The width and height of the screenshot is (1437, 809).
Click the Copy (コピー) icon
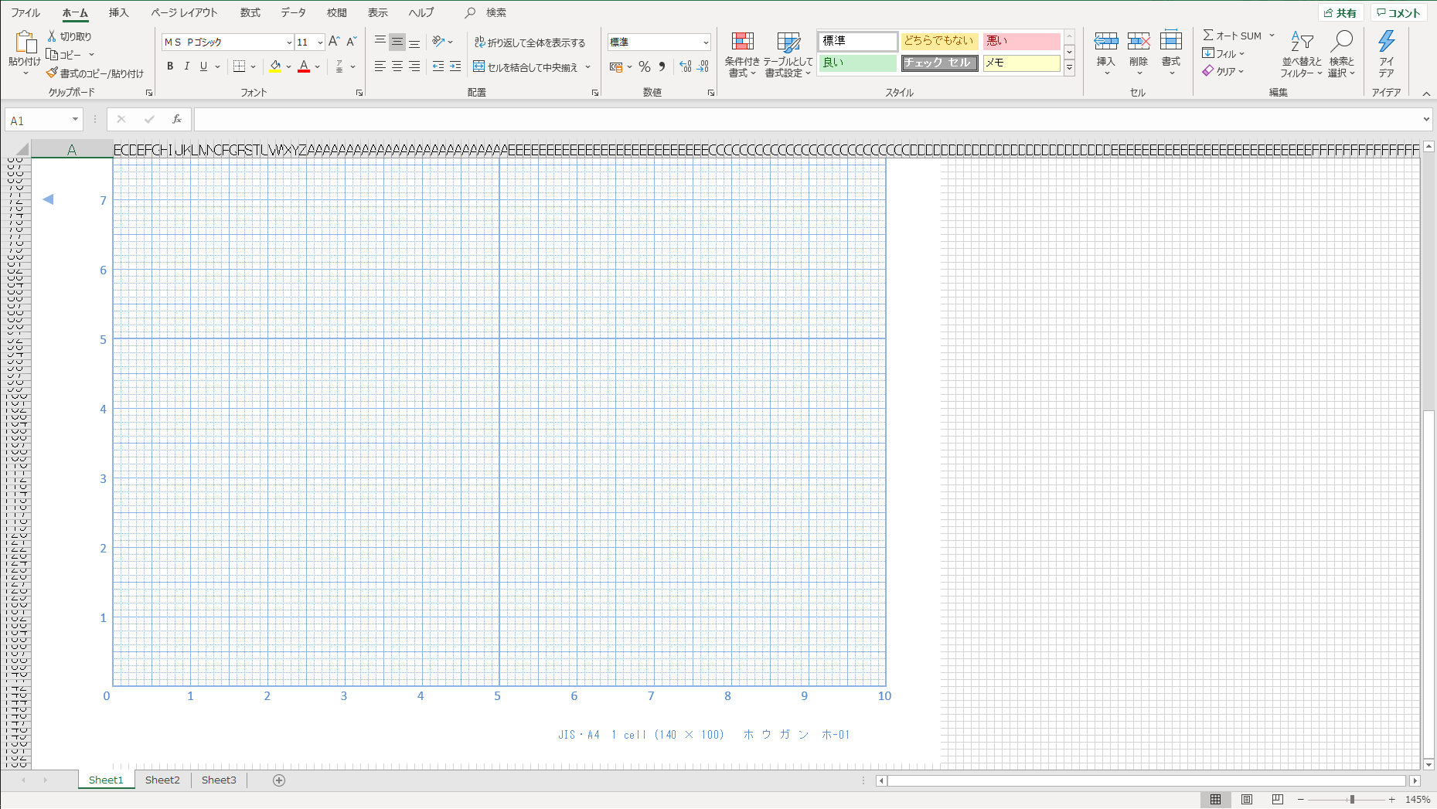coord(52,54)
